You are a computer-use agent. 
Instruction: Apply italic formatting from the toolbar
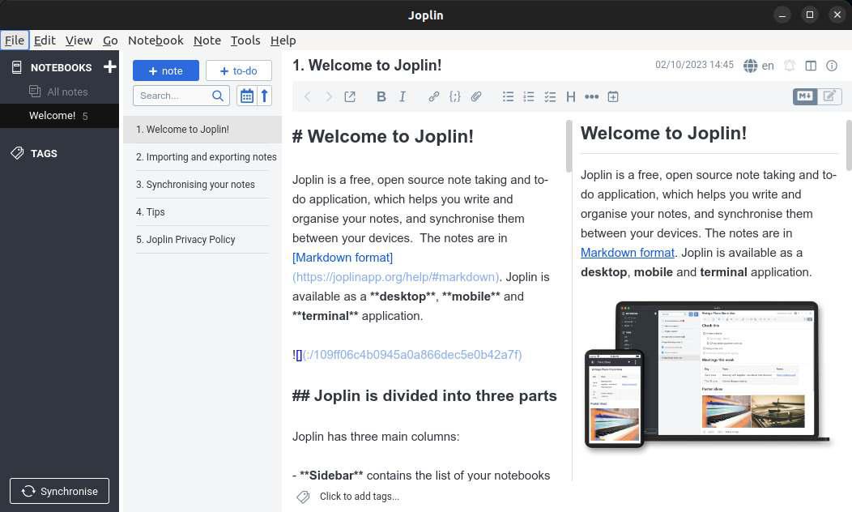pos(403,96)
